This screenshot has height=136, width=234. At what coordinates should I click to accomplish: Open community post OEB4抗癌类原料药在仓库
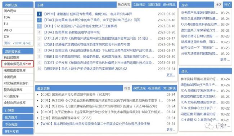click(x=200, y=25)
